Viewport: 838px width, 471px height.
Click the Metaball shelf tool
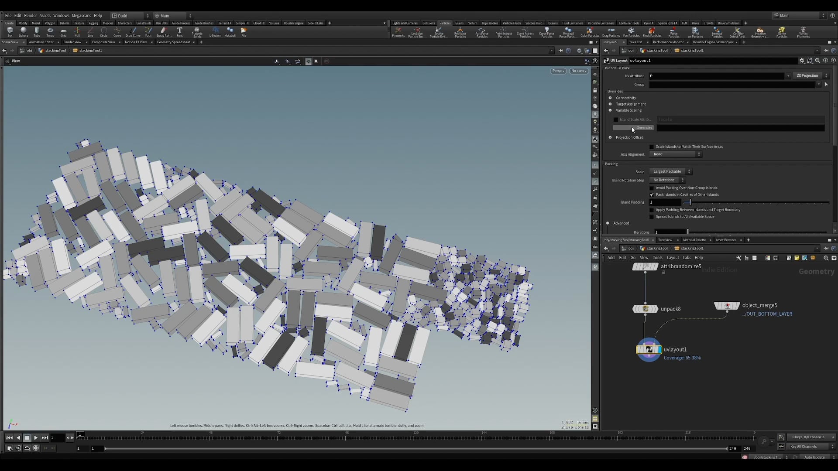[230, 31]
